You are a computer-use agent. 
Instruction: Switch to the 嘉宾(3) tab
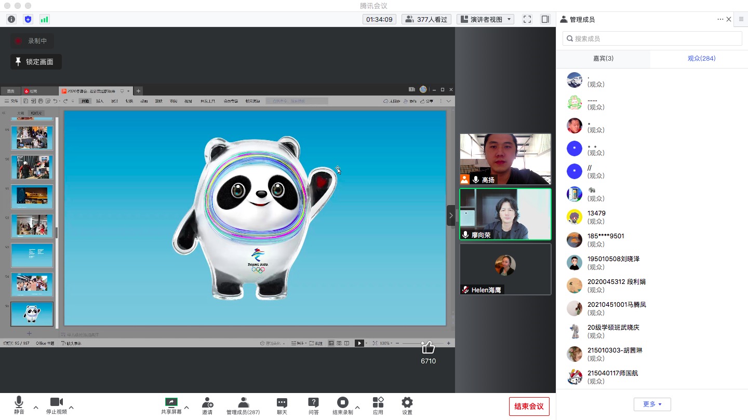(603, 59)
